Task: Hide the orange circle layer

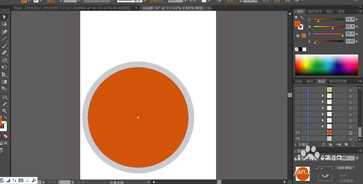Action: coord(298,132)
